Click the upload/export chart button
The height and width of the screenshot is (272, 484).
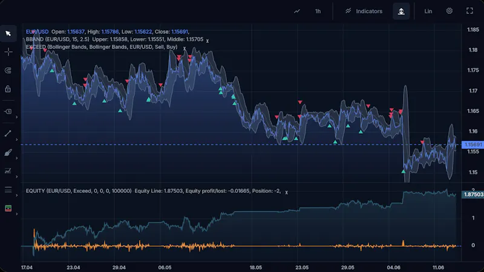pos(401,11)
